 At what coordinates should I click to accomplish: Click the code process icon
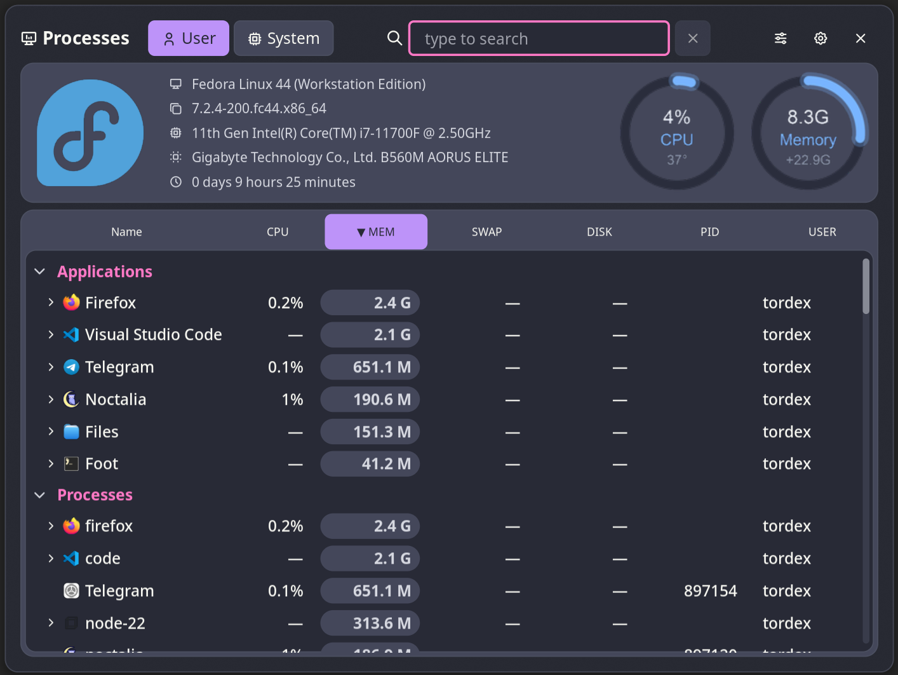pyautogui.click(x=71, y=558)
